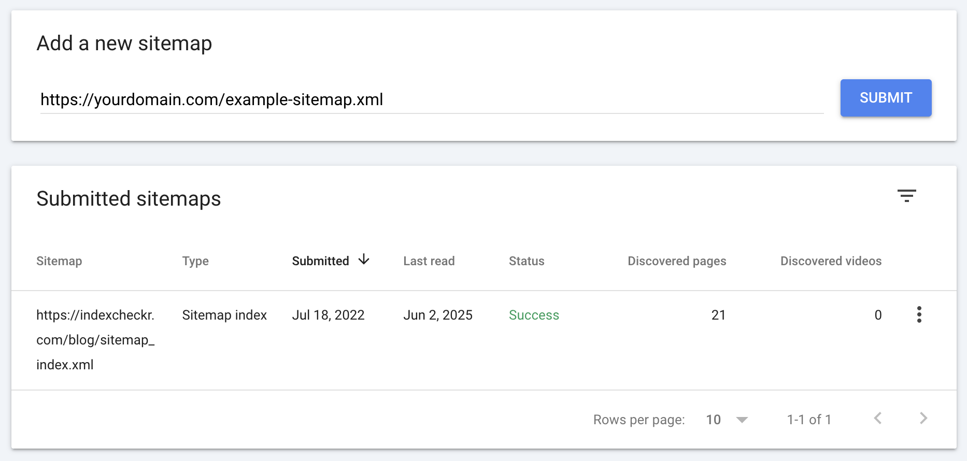Click the Submitted sitemaps heading
The image size is (967, 461).
click(129, 199)
